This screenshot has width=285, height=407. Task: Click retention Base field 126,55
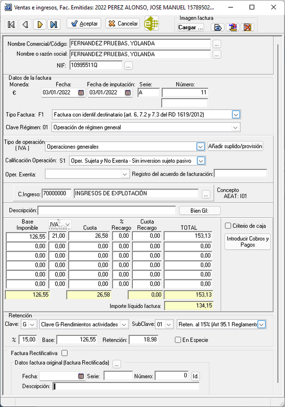point(77,339)
